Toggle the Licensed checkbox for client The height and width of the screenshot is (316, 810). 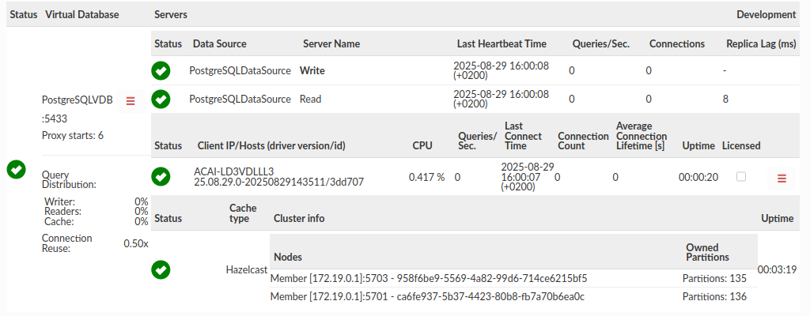coord(741,176)
